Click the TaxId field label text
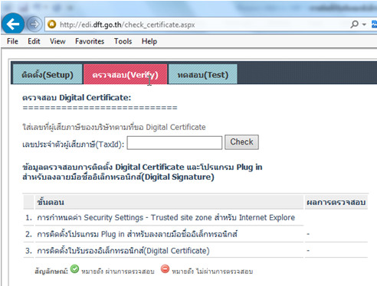The height and width of the screenshot is (286, 377). (73, 145)
